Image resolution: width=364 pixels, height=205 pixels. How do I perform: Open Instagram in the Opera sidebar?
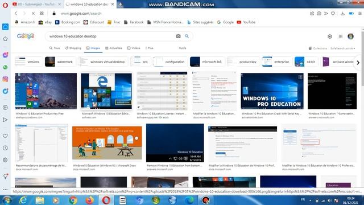5,79
